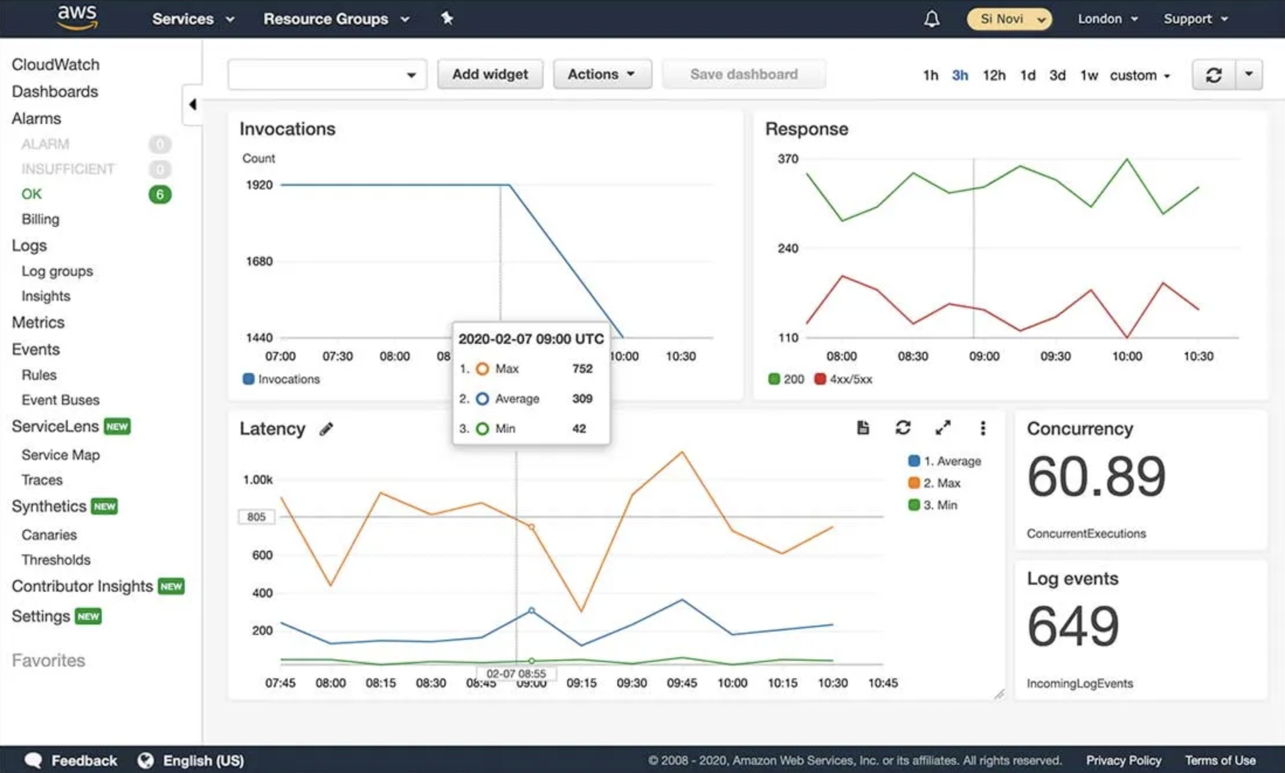Collapse the left navigation sidebar
This screenshot has width=1285, height=773.
pos(192,105)
